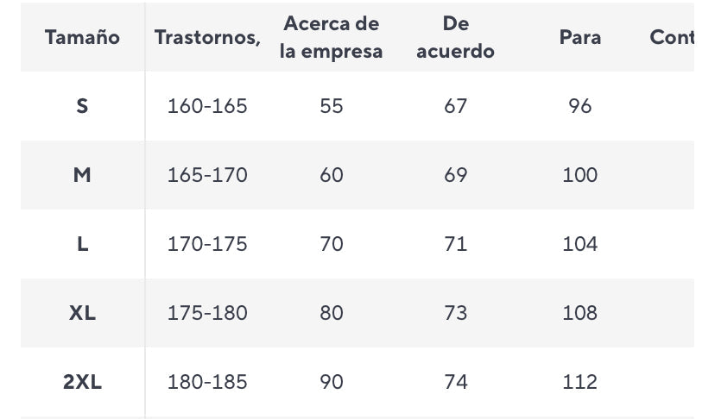The height and width of the screenshot is (419, 715).
Task: Click the Tamaño column header
Action: click(x=82, y=37)
